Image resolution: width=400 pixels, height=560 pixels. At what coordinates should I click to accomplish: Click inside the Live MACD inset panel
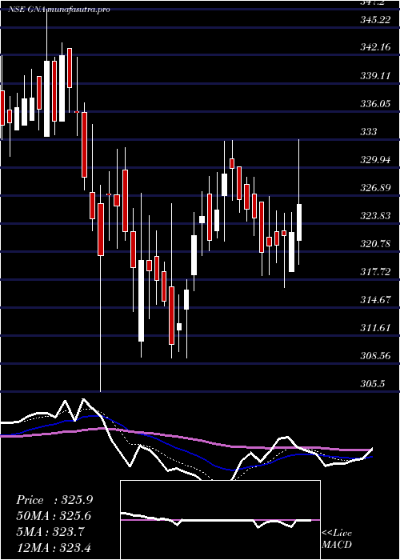coord(220,520)
